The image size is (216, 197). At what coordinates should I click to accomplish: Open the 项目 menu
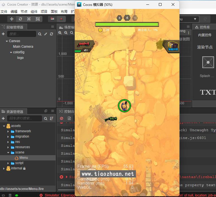click(44, 11)
